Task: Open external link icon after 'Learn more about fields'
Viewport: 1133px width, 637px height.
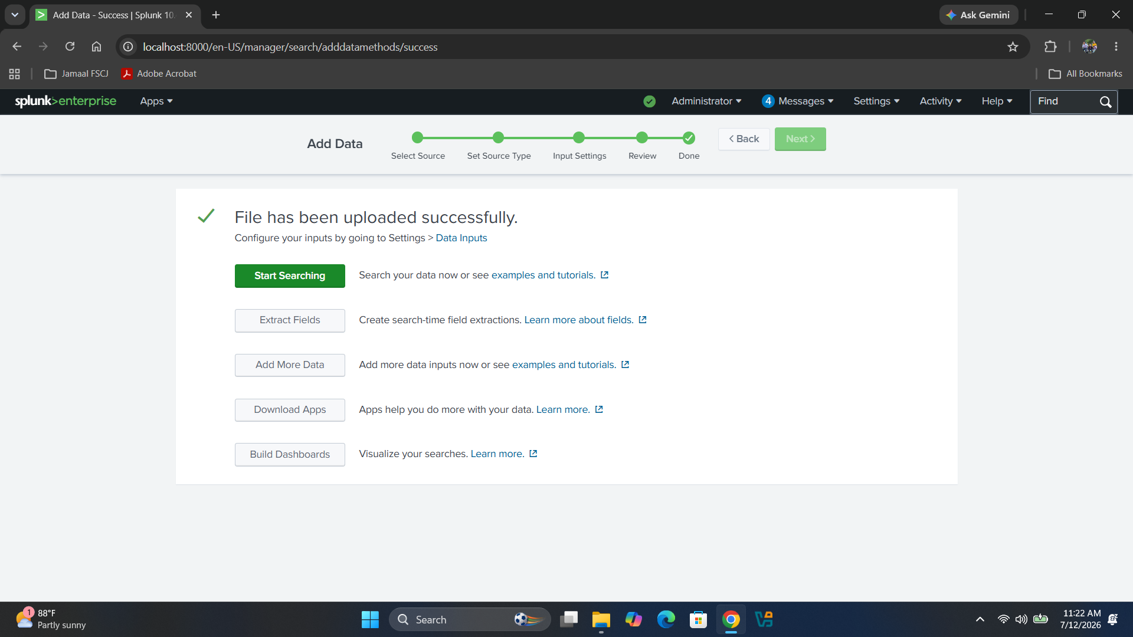Action: (643, 320)
